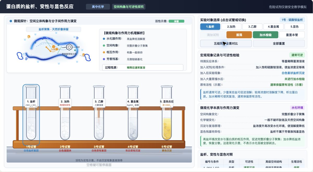Click the 振荡 shake button
The width and height of the screenshot is (313, 172).
(239, 35)
